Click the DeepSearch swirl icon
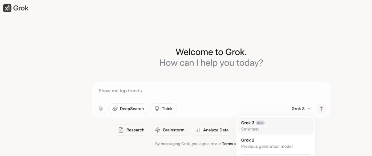The image size is (372, 156). point(115,109)
